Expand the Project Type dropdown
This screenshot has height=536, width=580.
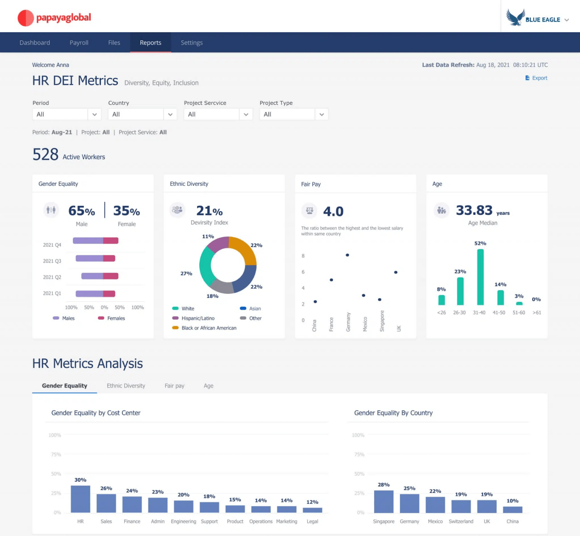(x=294, y=114)
